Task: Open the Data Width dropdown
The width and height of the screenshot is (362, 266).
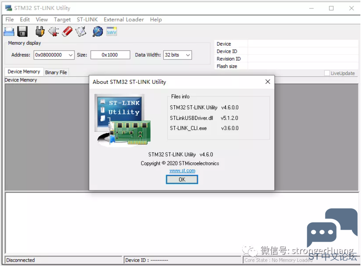Action: pyautogui.click(x=188, y=55)
